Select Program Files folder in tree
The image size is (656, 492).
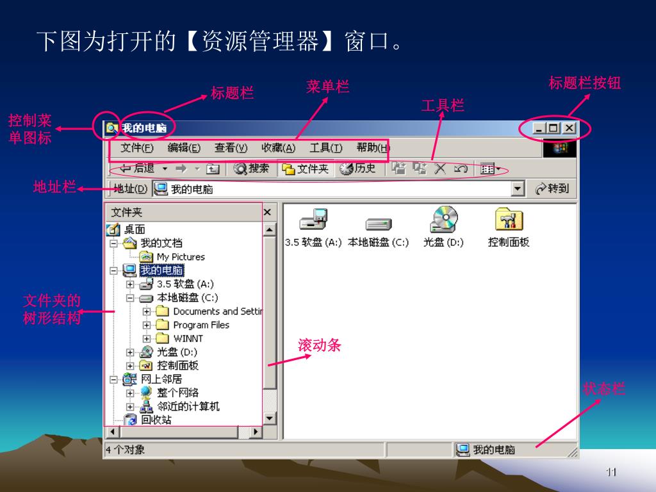201,325
